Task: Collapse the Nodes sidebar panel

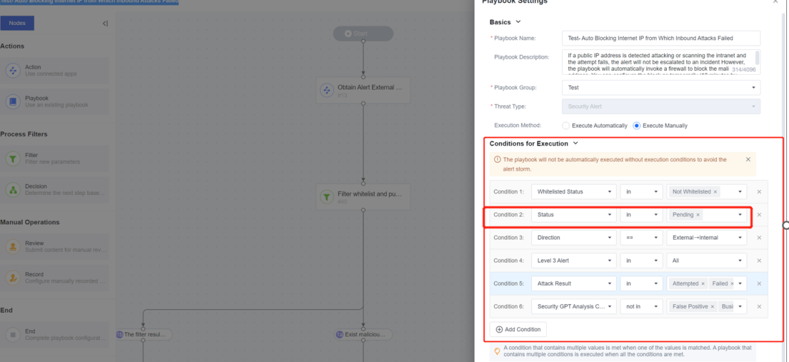Action: click(x=105, y=23)
